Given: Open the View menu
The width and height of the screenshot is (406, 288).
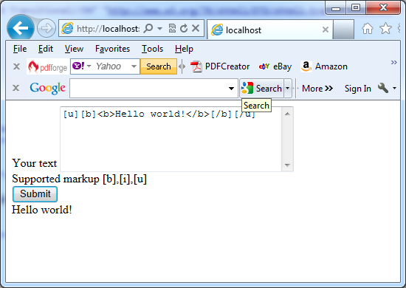Looking at the screenshot, I should click(74, 49).
